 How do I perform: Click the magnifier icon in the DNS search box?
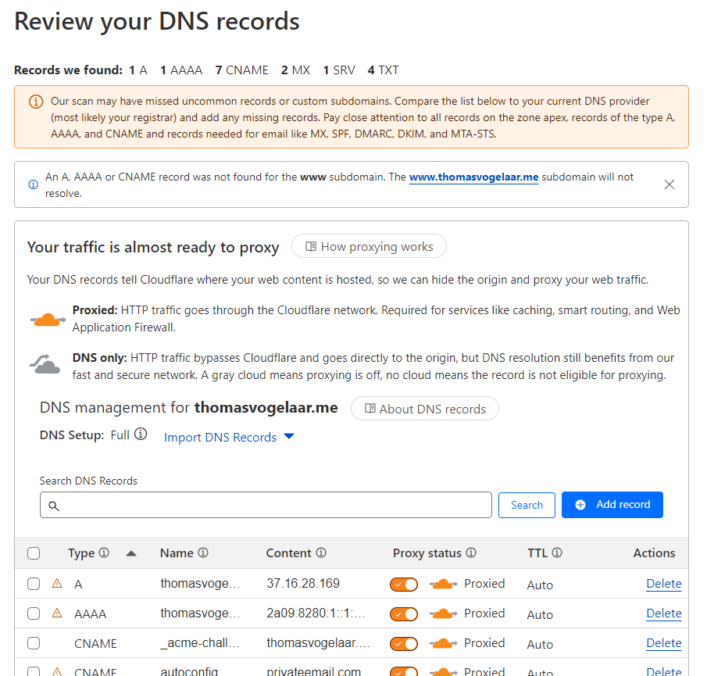pos(54,506)
